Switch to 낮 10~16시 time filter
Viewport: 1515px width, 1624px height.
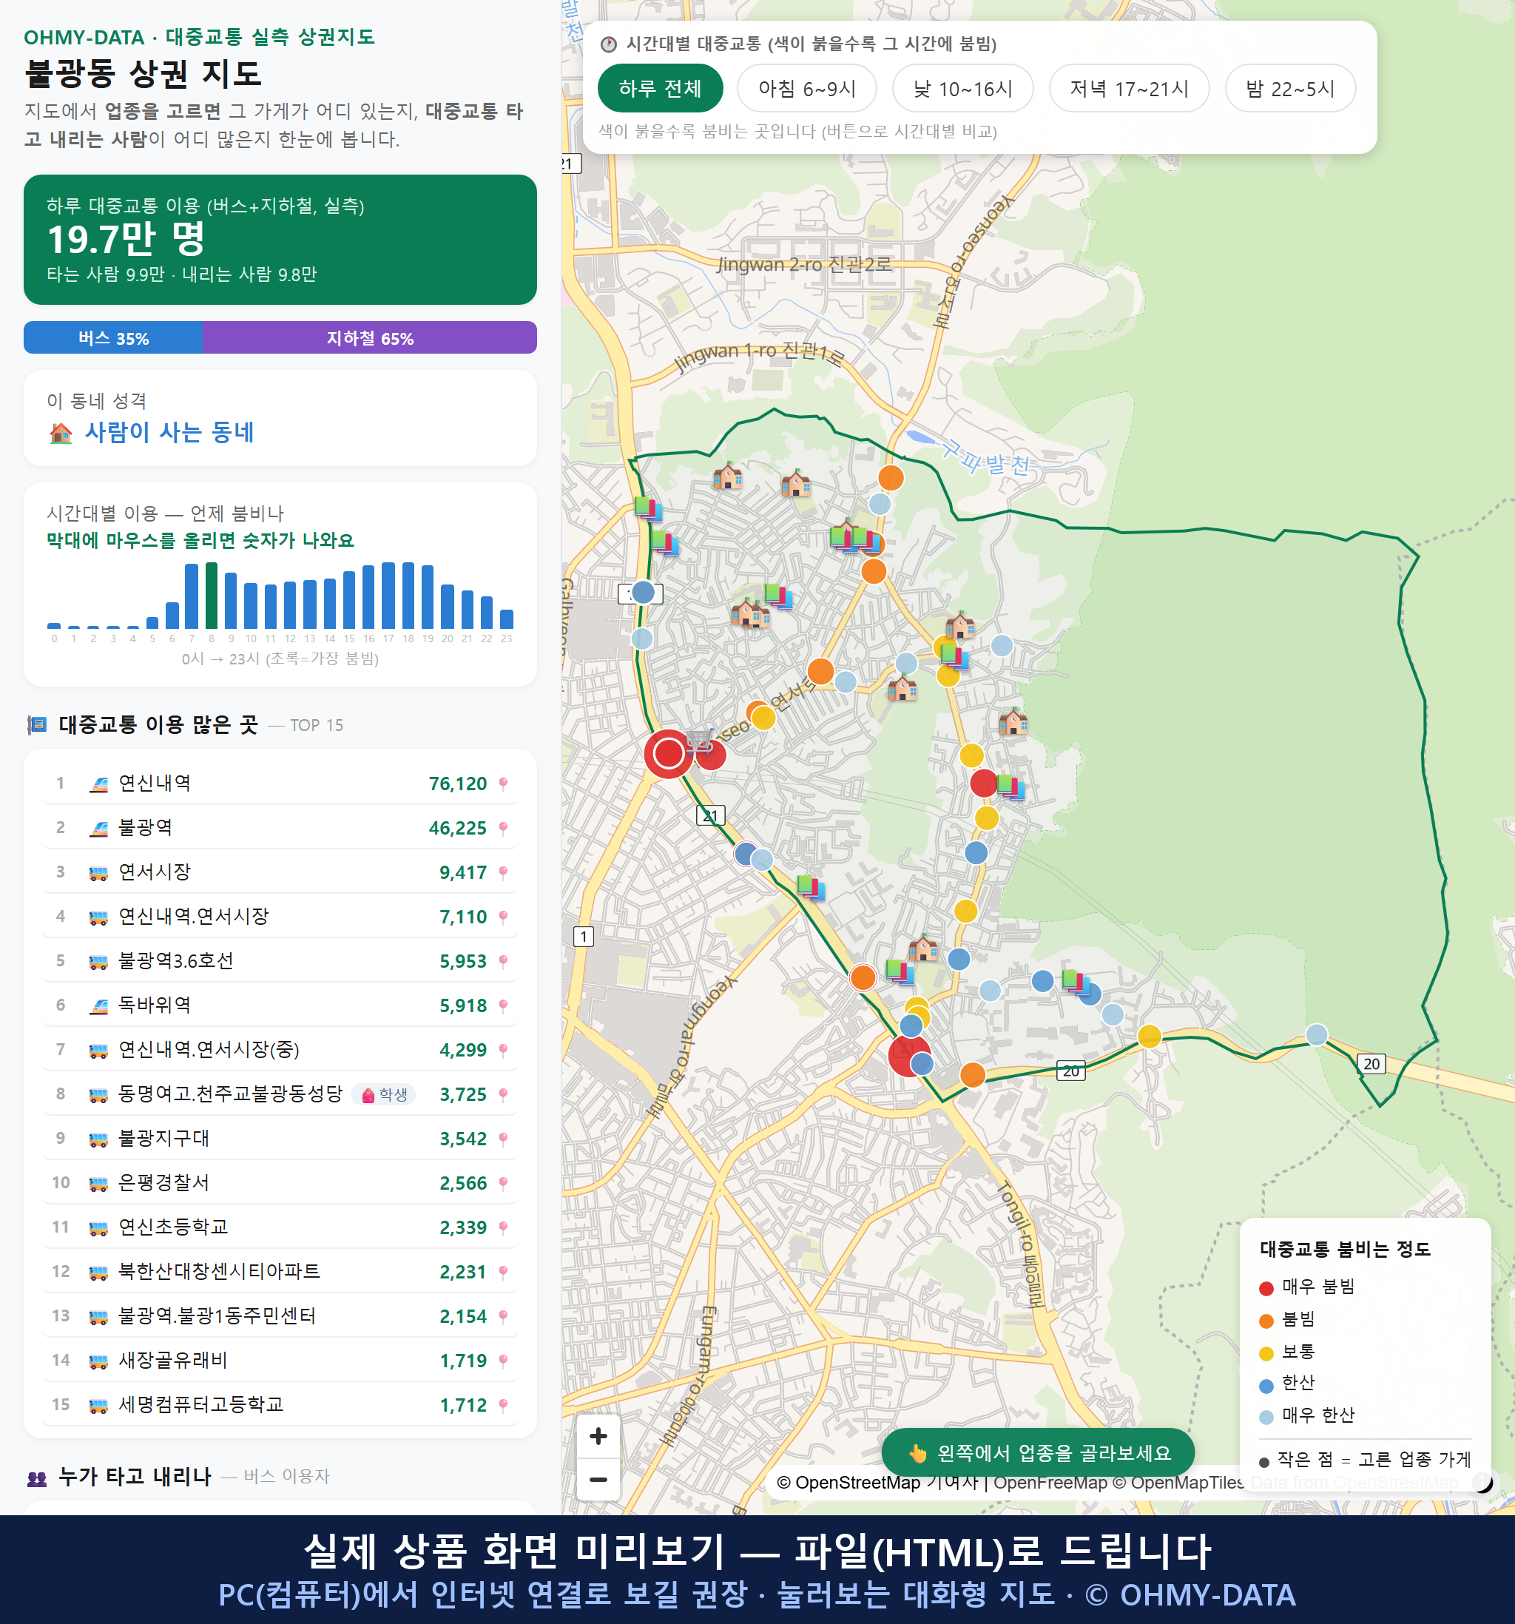963,88
